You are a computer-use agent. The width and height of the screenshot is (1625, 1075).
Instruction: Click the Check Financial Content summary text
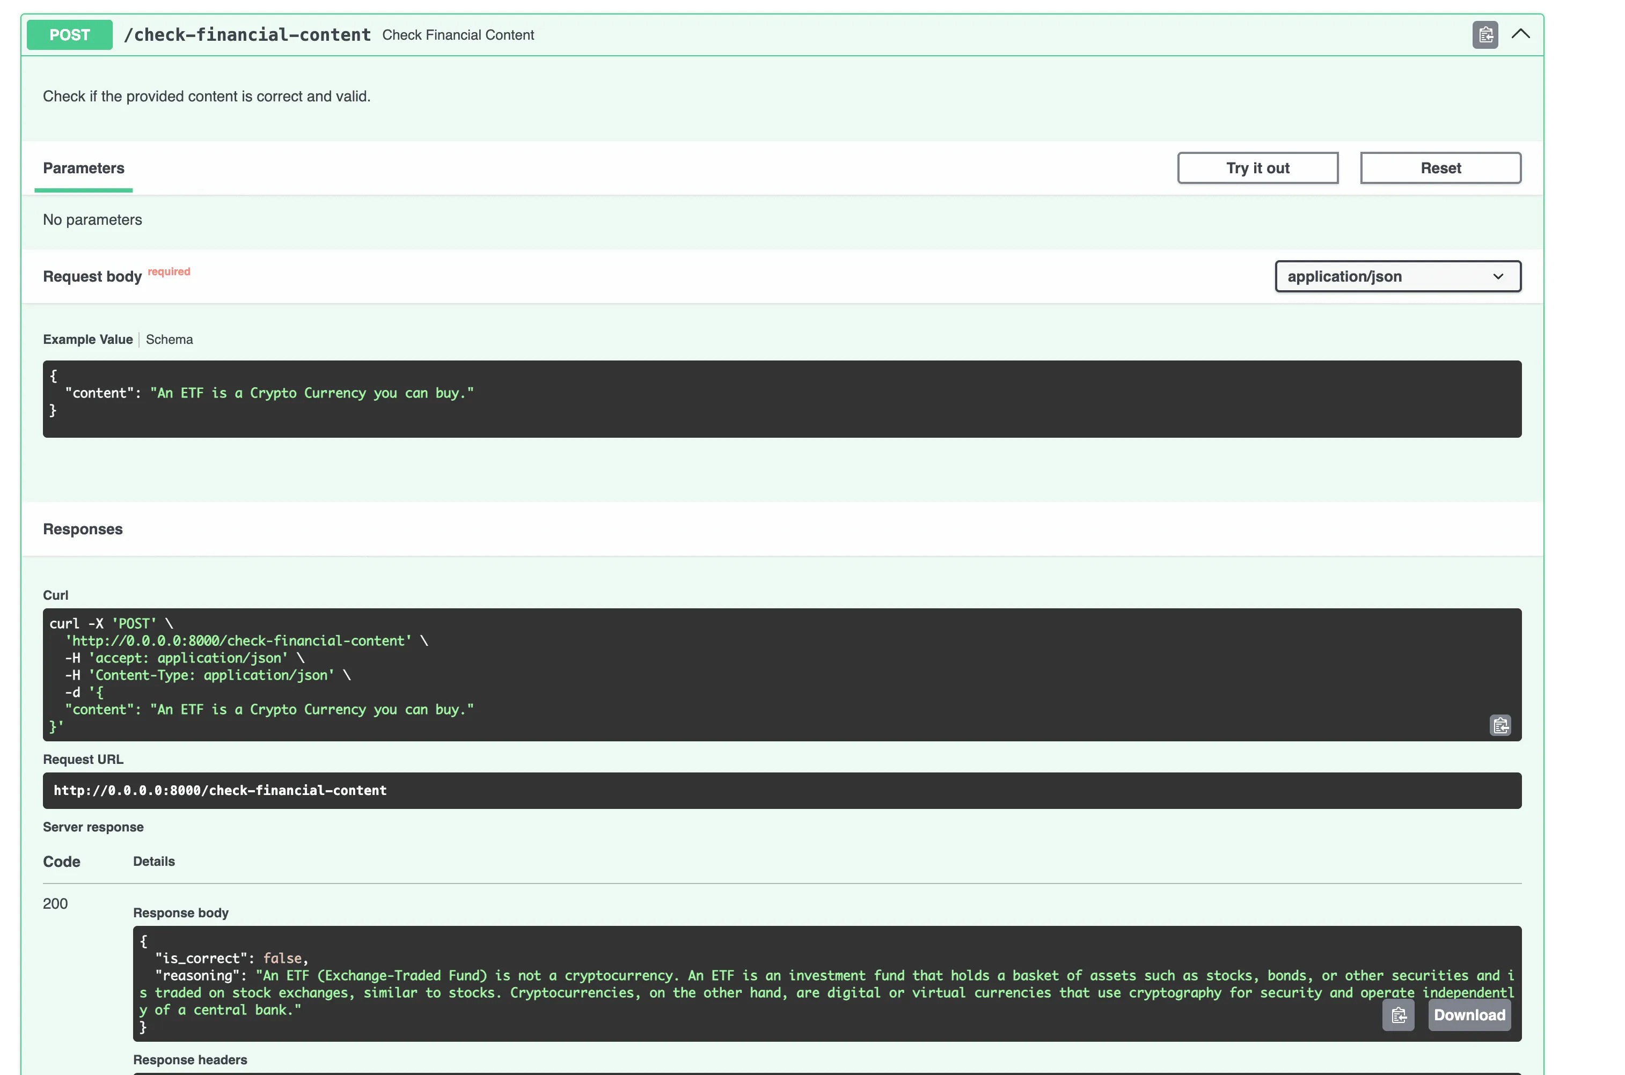click(x=458, y=35)
